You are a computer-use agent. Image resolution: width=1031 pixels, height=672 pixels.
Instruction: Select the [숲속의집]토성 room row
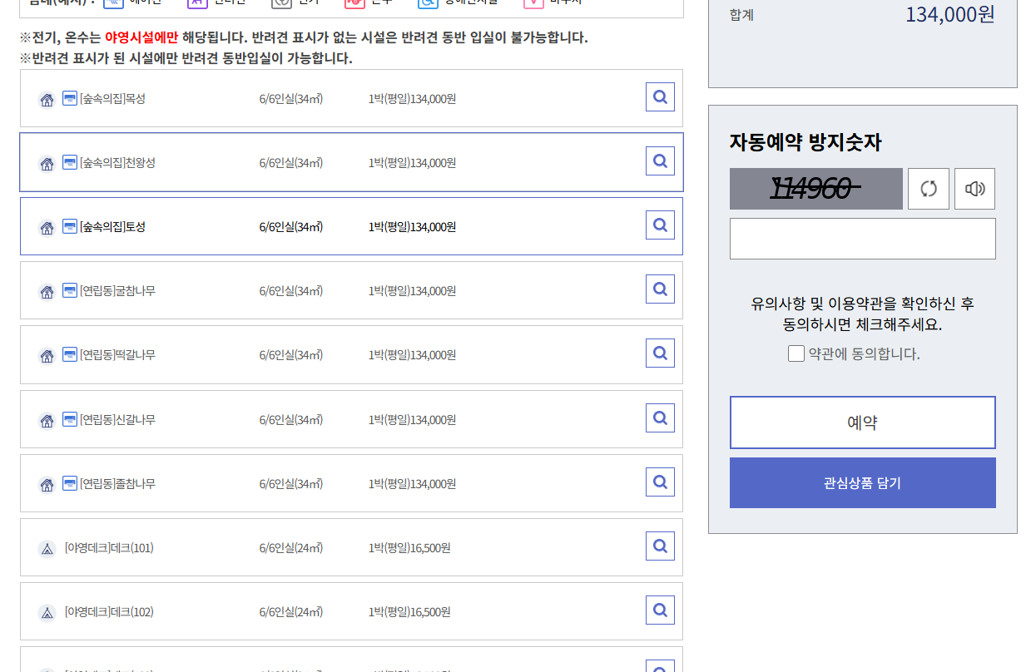coord(351,226)
